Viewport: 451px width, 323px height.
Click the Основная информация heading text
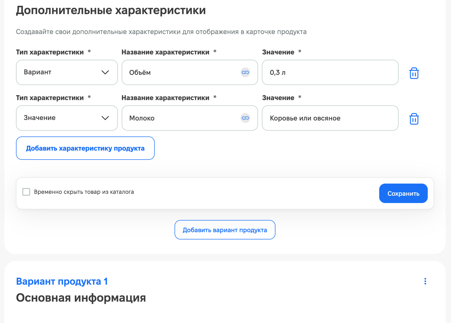coord(81,298)
